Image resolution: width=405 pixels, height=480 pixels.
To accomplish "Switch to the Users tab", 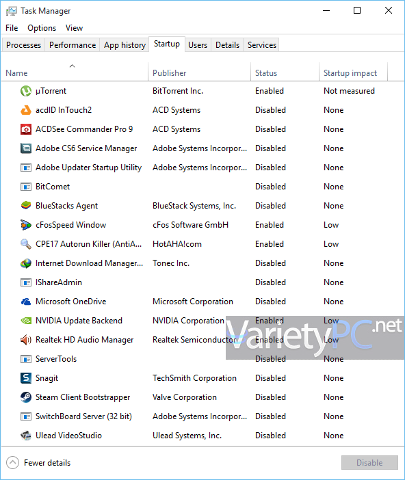I will coord(198,45).
